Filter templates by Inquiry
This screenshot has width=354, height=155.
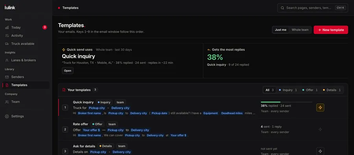[288, 90]
